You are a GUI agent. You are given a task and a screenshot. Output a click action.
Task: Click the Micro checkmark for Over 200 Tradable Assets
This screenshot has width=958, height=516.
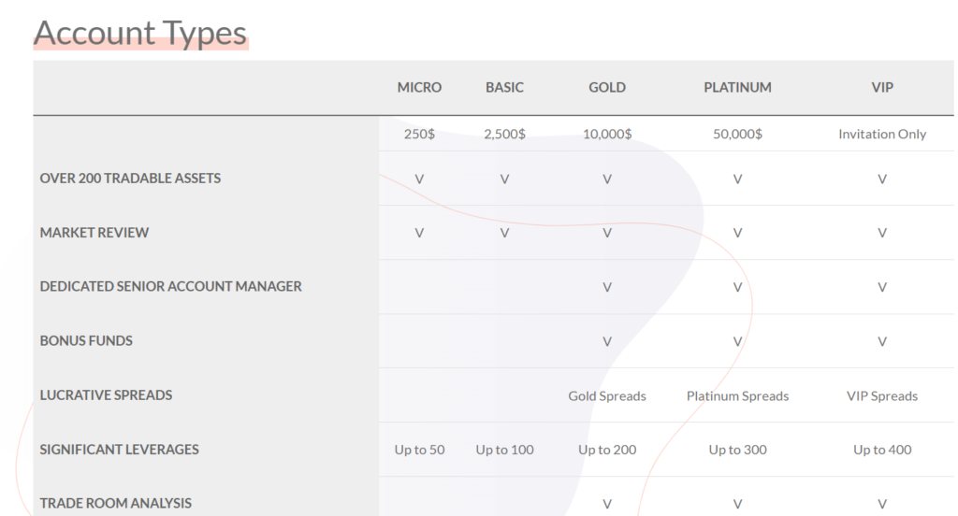(419, 179)
